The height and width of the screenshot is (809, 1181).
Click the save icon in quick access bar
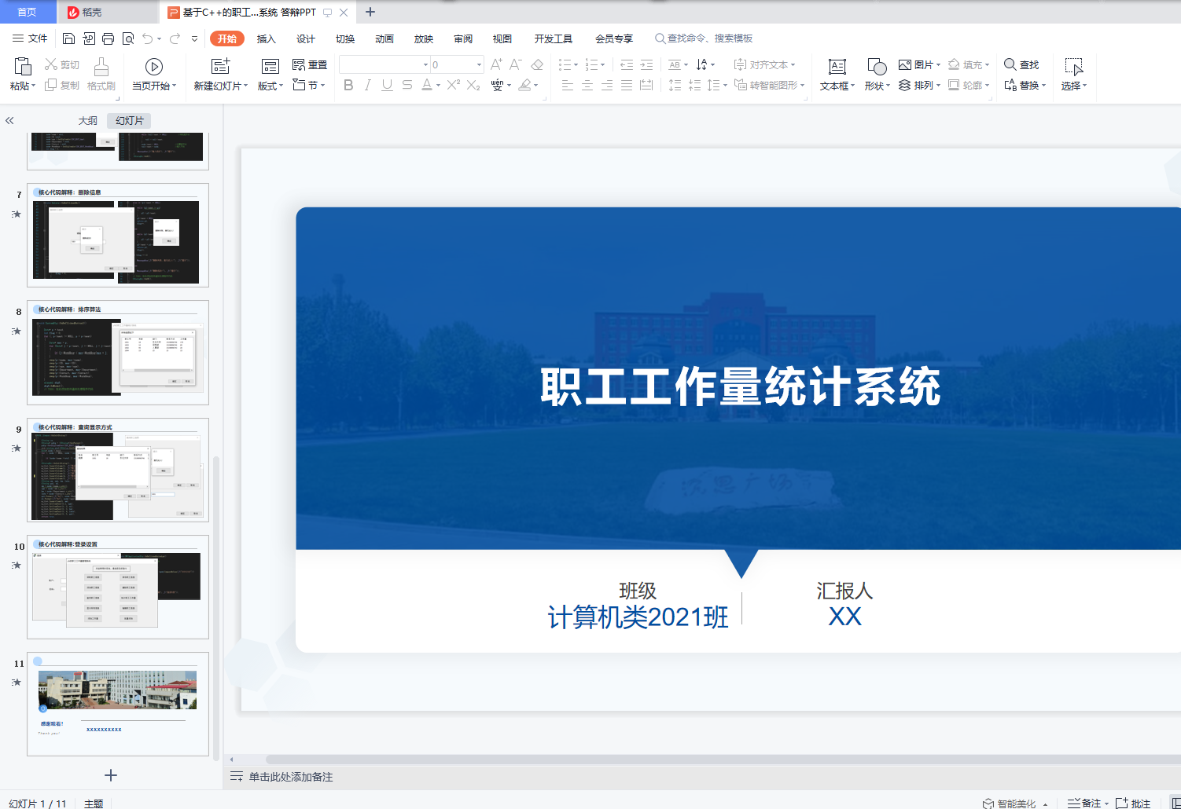[68, 38]
